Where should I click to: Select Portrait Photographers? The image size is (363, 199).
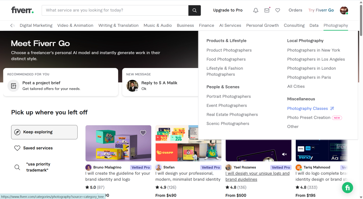coord(229,96)
